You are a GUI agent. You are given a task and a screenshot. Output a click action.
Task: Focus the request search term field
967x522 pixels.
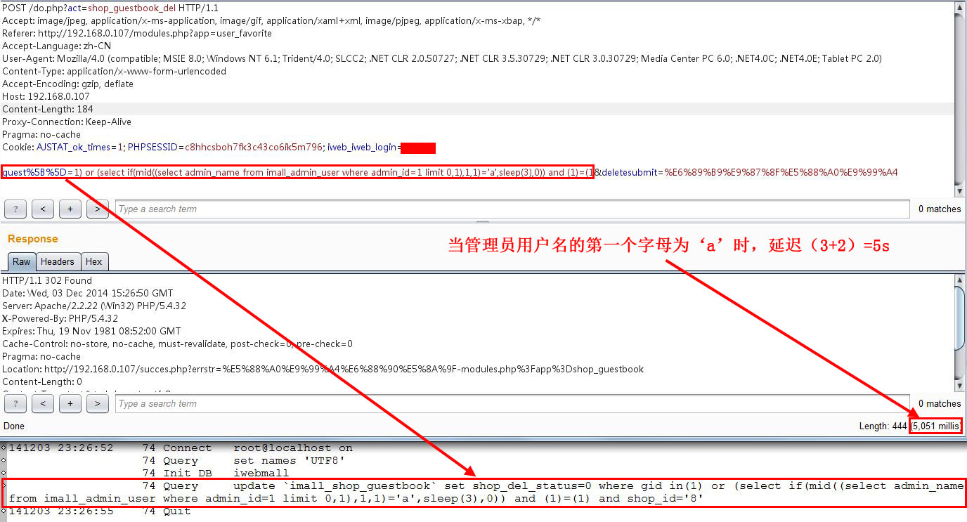512,209
